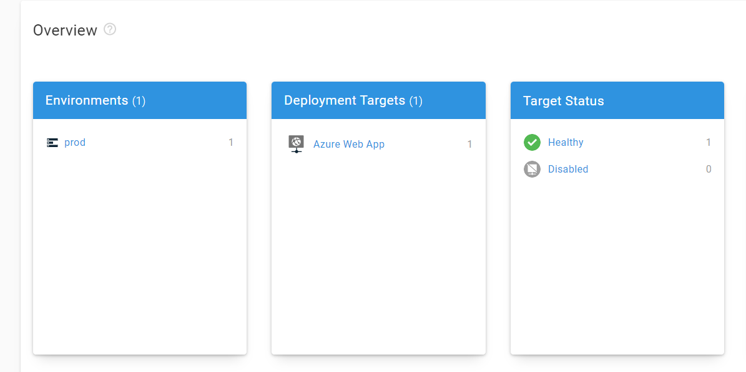Click the green Healthy checkmark icon
Image resolution: width=746 pixels, height=372 pixels.
(532, 143)
